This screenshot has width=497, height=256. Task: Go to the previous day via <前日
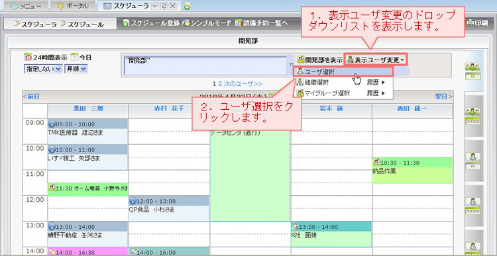[x=31, y=97]
